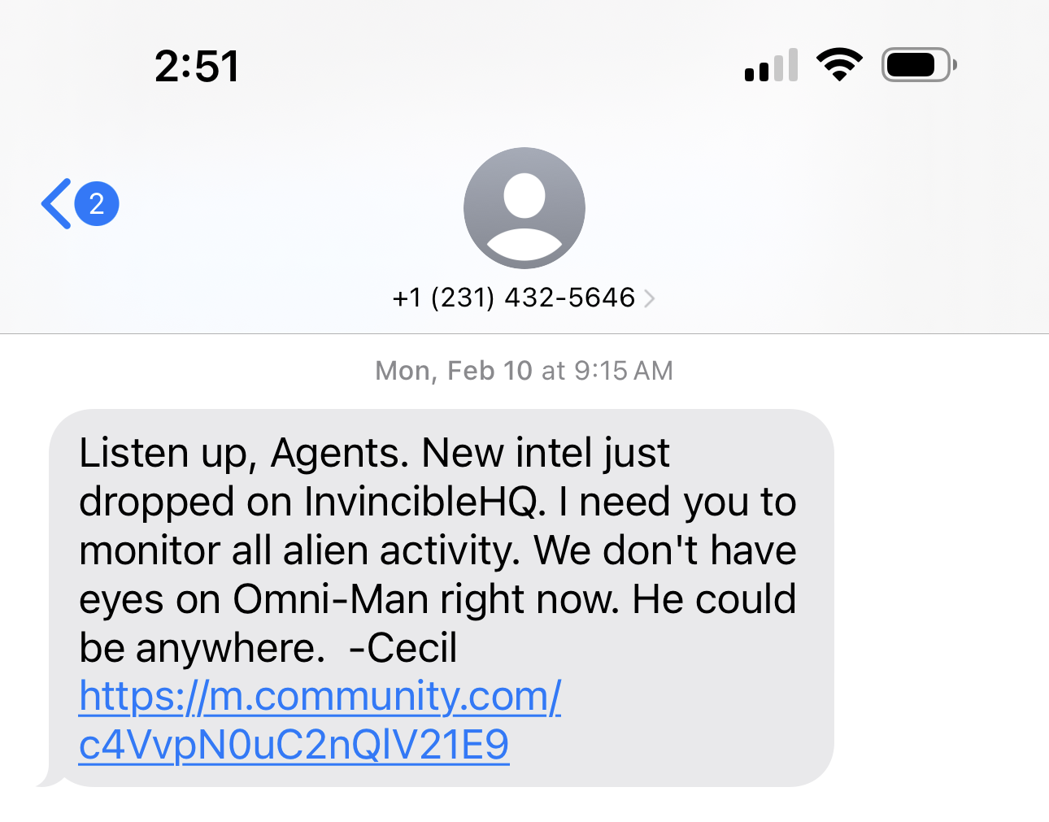1049x822 pixels.
Task: Tap the 9:15 AM time label
Action: tap(624, 371)
